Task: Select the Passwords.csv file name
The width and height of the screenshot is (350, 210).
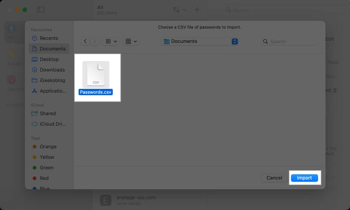Action: (95, 92)
